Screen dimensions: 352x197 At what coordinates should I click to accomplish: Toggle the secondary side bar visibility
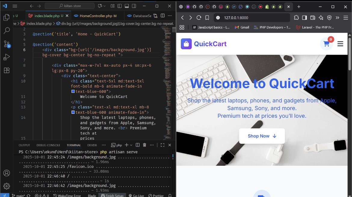pyautogui.click(x=134, y=6)
